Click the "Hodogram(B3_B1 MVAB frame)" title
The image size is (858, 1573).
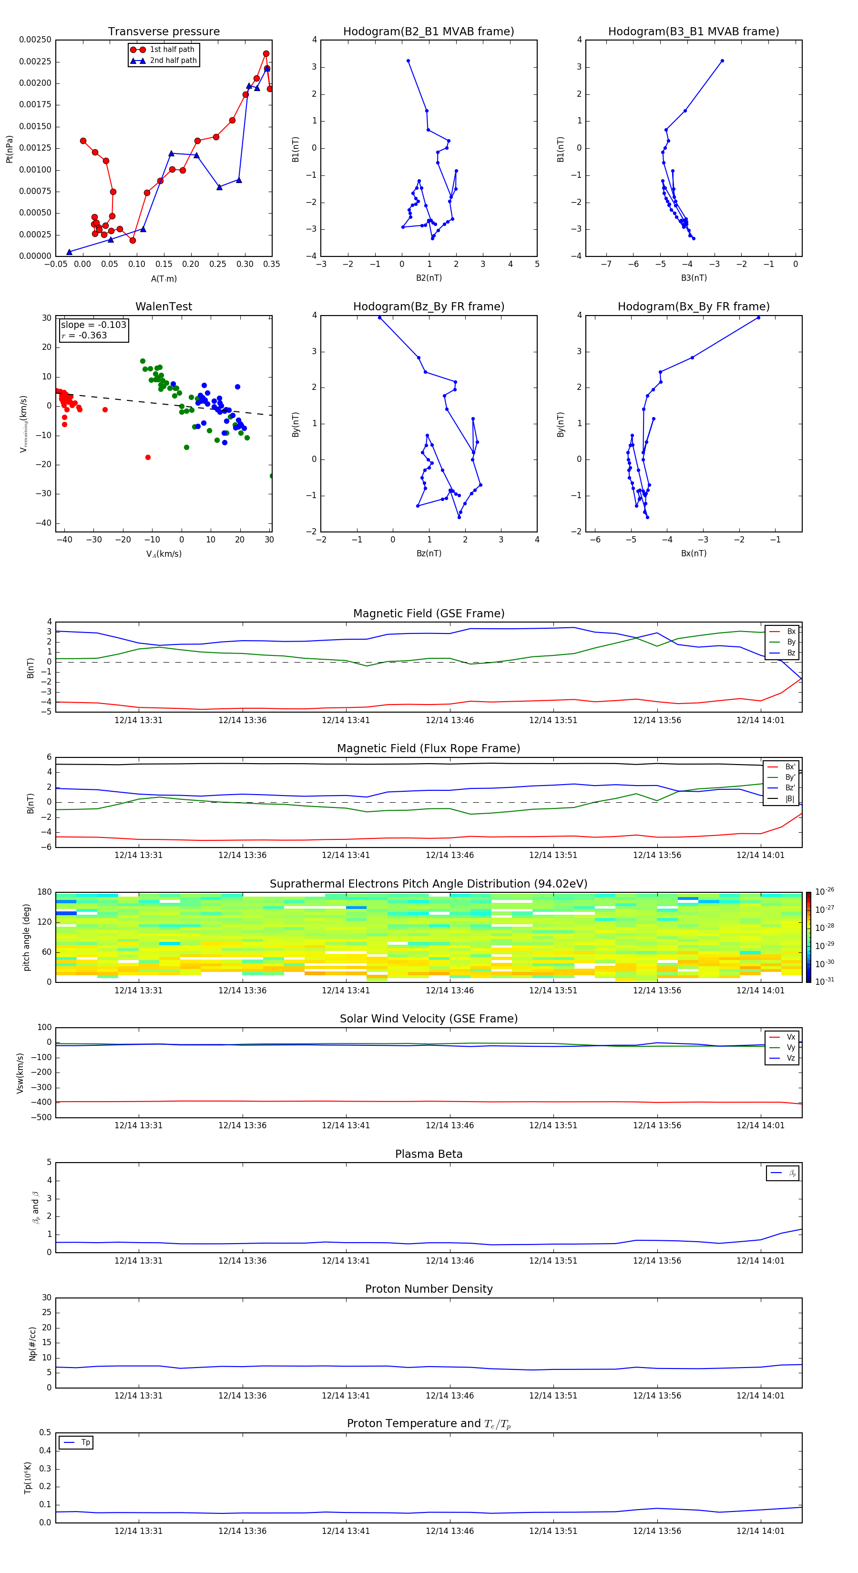point(694,32)
